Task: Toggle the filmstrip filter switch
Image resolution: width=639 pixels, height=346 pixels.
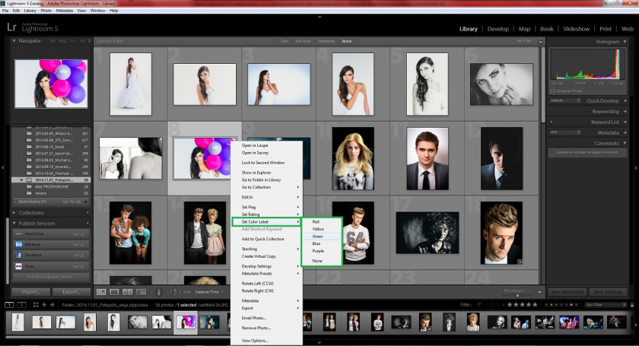Action: pyautogui.click(x=632, y=304)
